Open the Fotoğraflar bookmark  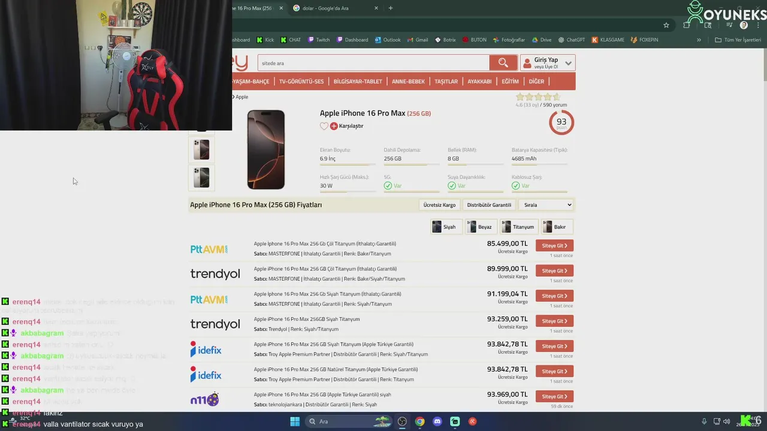(509, 40)
